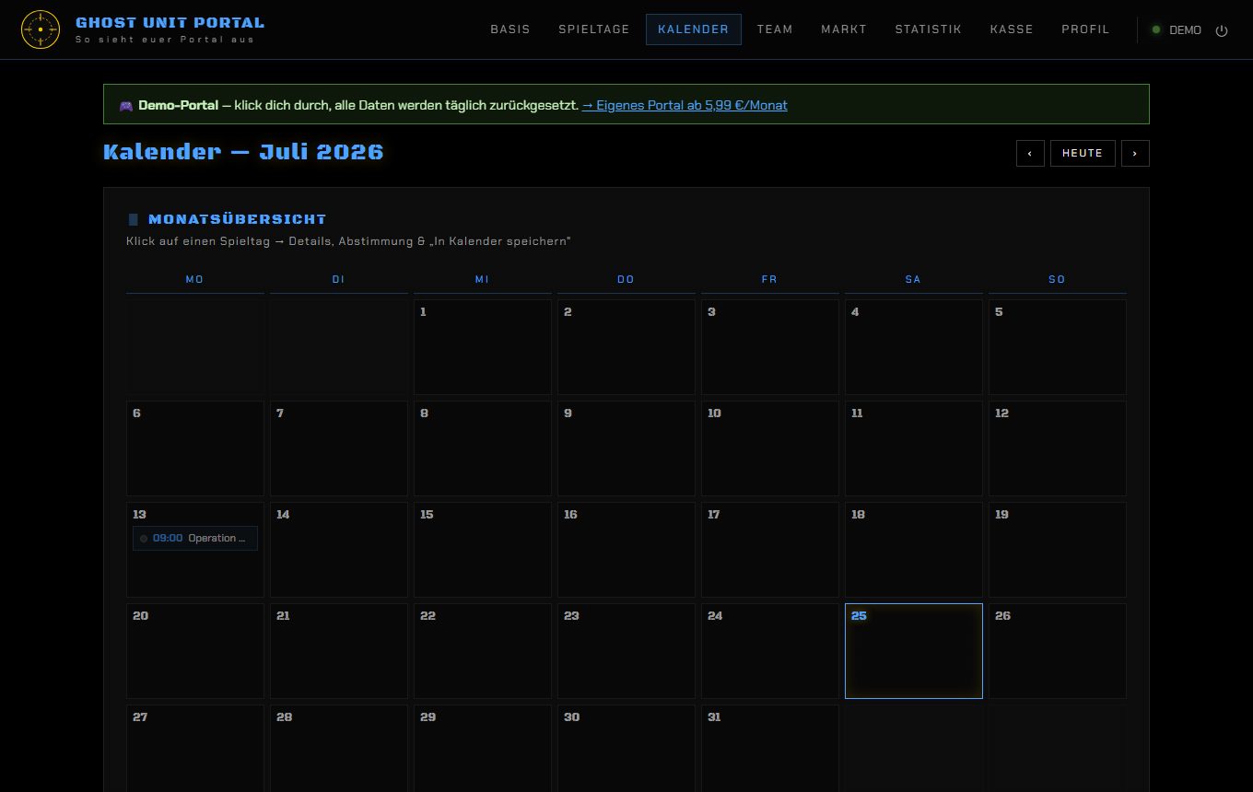Select the highlighted day 25
This screenshot has width=1253, height=792.
[914, 651]
